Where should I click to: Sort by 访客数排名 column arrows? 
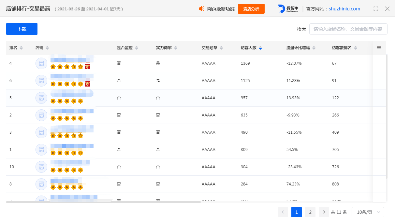point(356,48)
